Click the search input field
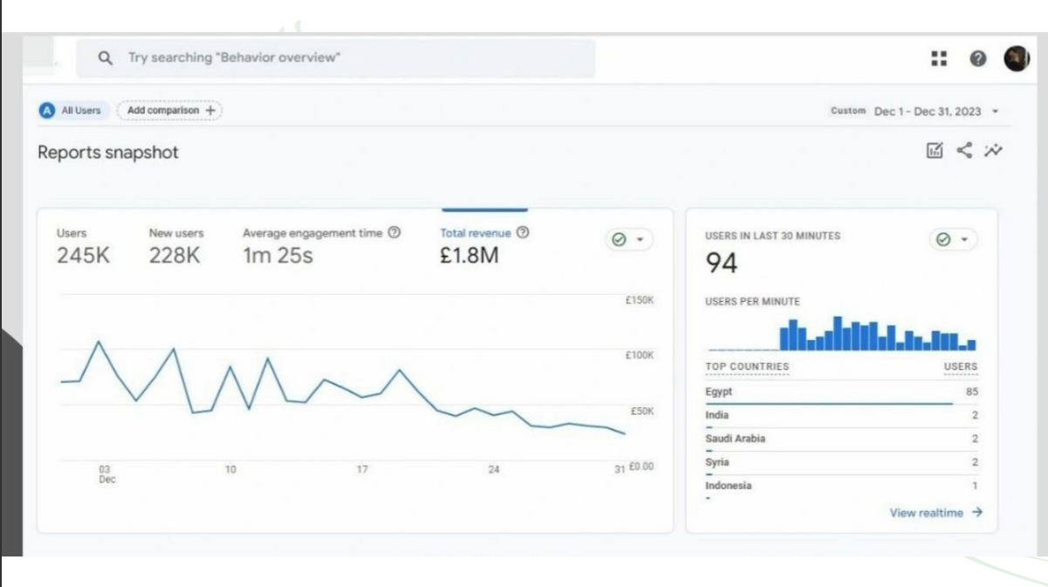The image size is (1048, 587). [x=349, y=58]
